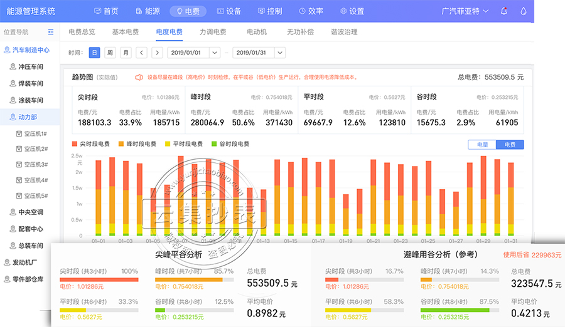The image size is (565, 327).
Task: Toggle the 尖时段电费 red legend swatch
Action: point(75,144)
